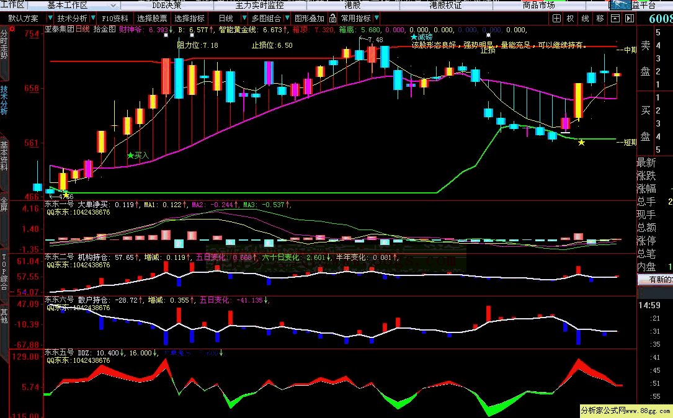
Task: Click the panel collapse-up icon in toolbar
Action: point(615,19)
